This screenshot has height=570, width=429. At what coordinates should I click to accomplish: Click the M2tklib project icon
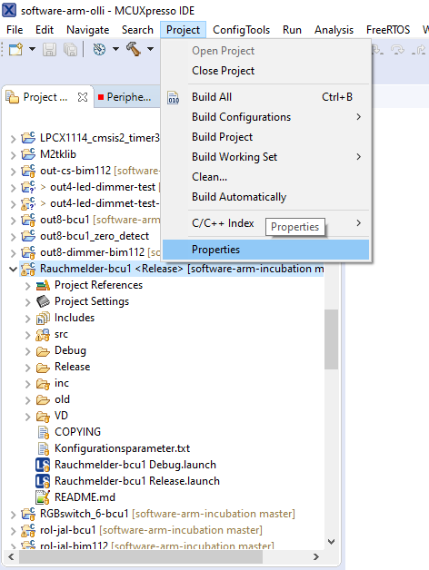click(x=28, y=154)
